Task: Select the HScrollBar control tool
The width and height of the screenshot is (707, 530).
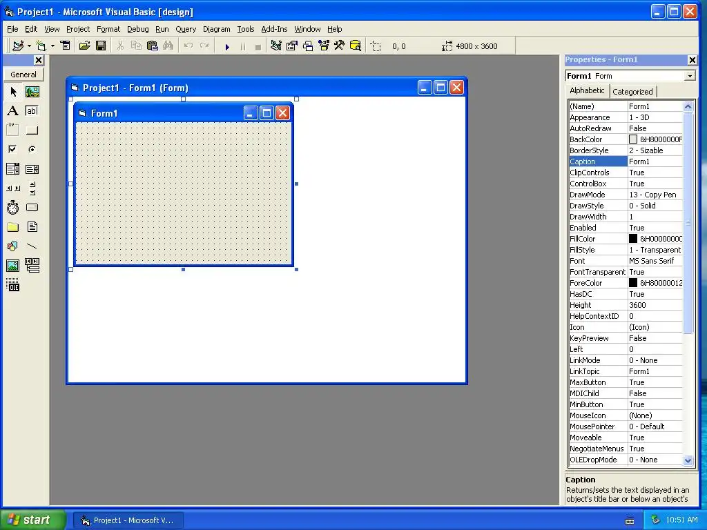Action: click(x=13, y=188)
